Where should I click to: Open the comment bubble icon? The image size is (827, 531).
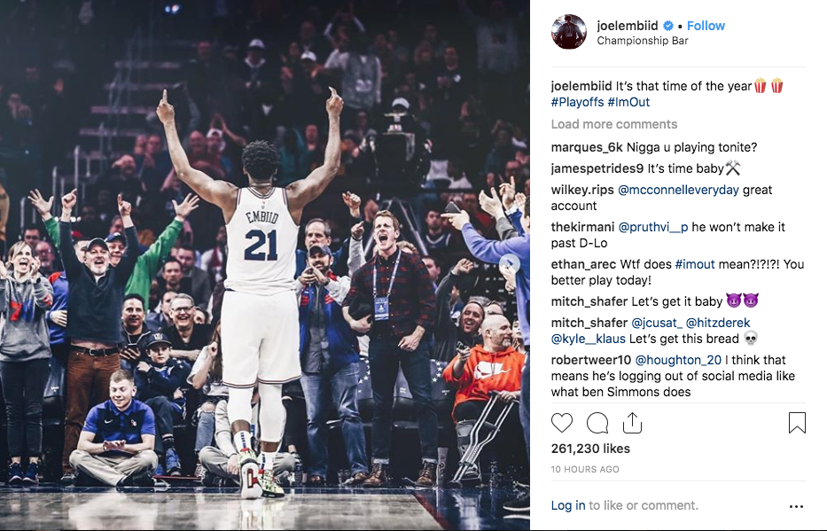point(597,423)
